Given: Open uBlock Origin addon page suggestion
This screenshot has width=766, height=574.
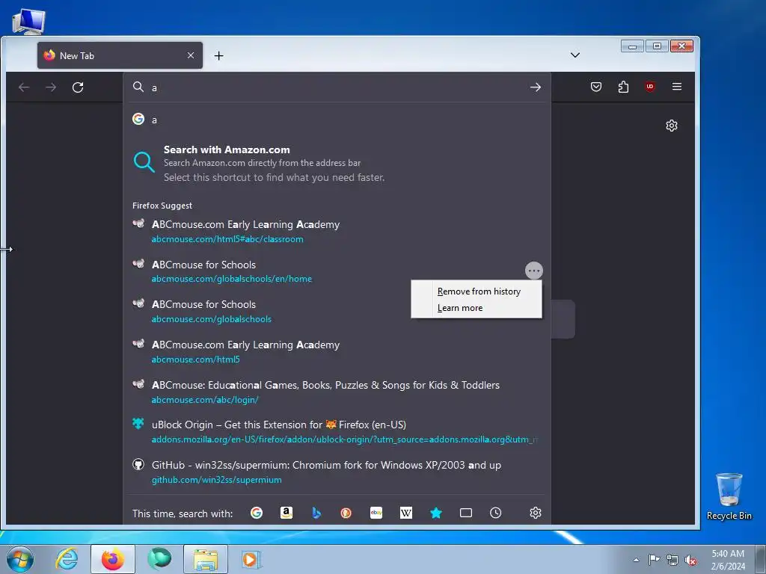Looking at the screenshot, I should pos(337,431).
